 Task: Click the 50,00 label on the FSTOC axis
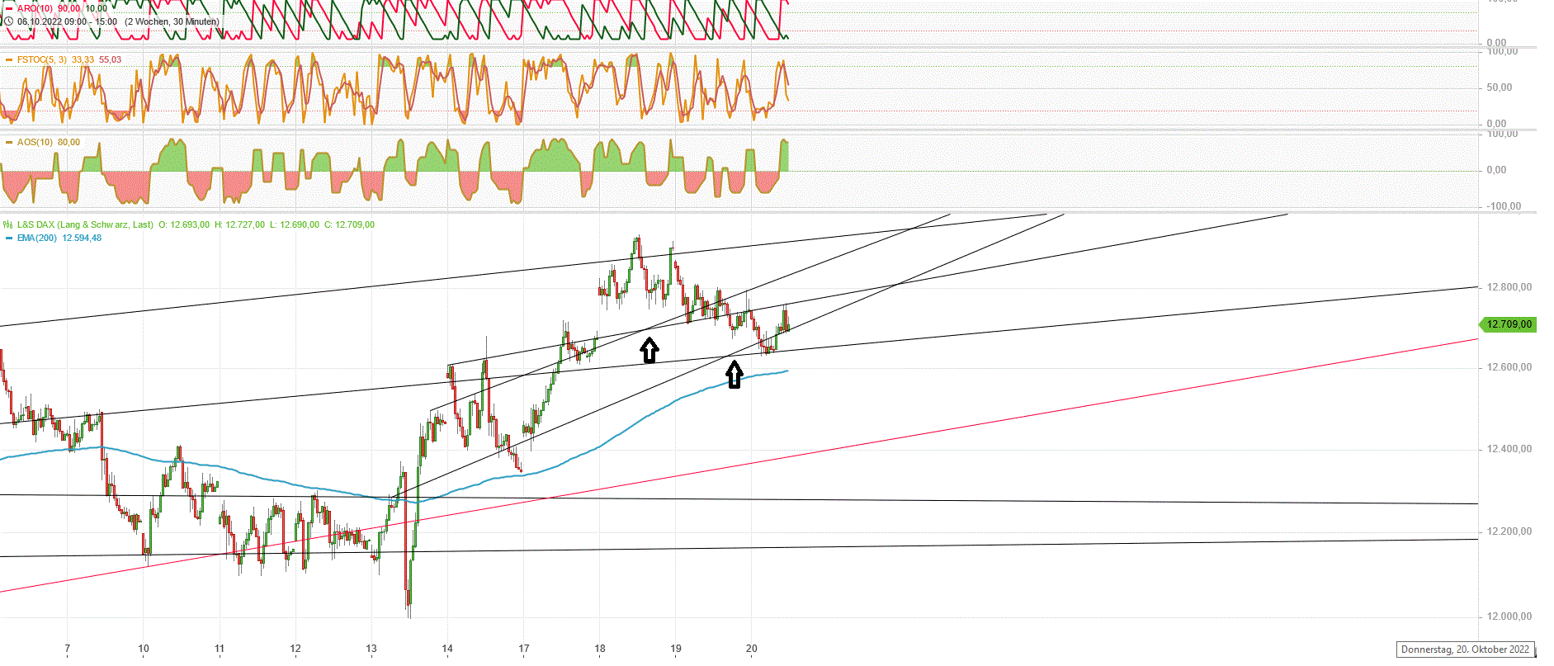click(x=1500, y=87)
